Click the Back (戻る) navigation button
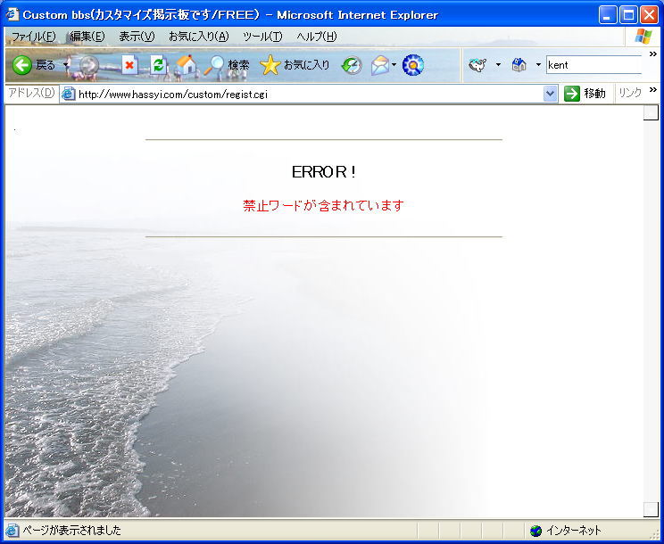 pyautogui.click(x=34, y=65)
